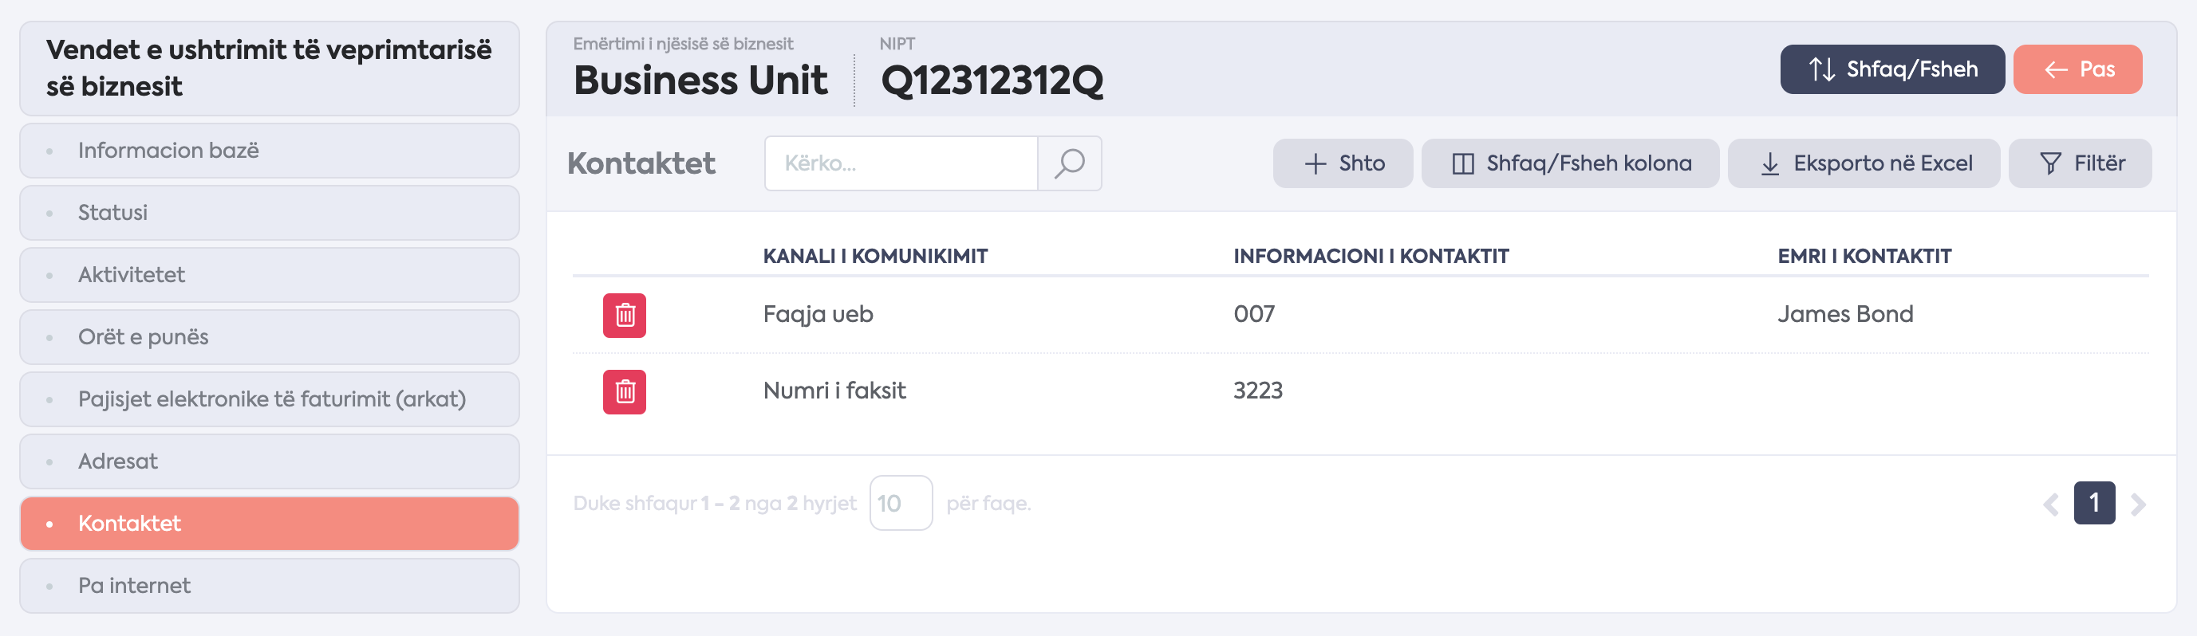Add a contact with Shto button

click(1343, 163)
